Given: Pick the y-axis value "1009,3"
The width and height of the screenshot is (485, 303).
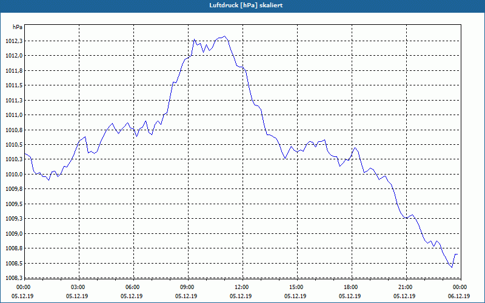Looking at the screenshot, I should point(14,219).
